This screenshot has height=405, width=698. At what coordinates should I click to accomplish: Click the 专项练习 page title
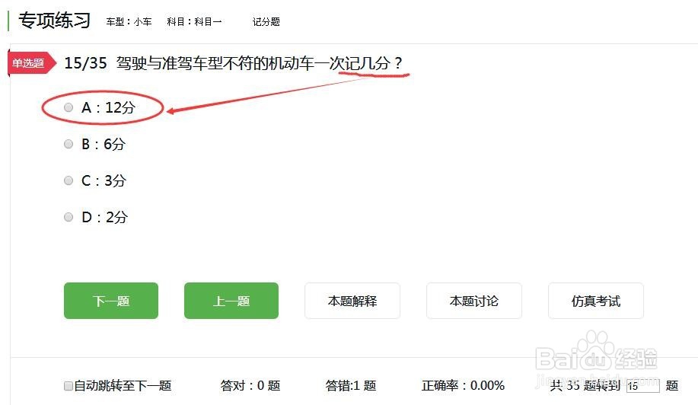(54, 21)
